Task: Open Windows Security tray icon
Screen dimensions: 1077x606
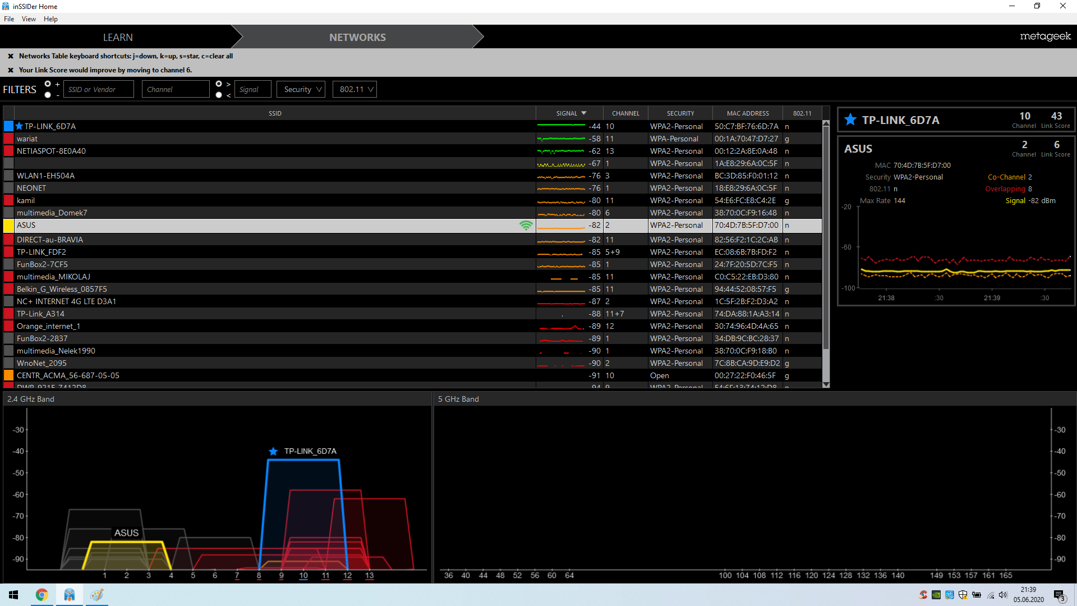Action: 963,595
